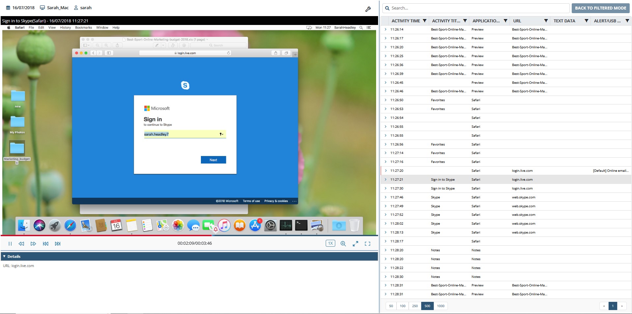Click the Launchpad rocket dock icon
Image resolution: width=632 pixels, height=314 pixels.
pyautogui.click(x=55, y=225)
